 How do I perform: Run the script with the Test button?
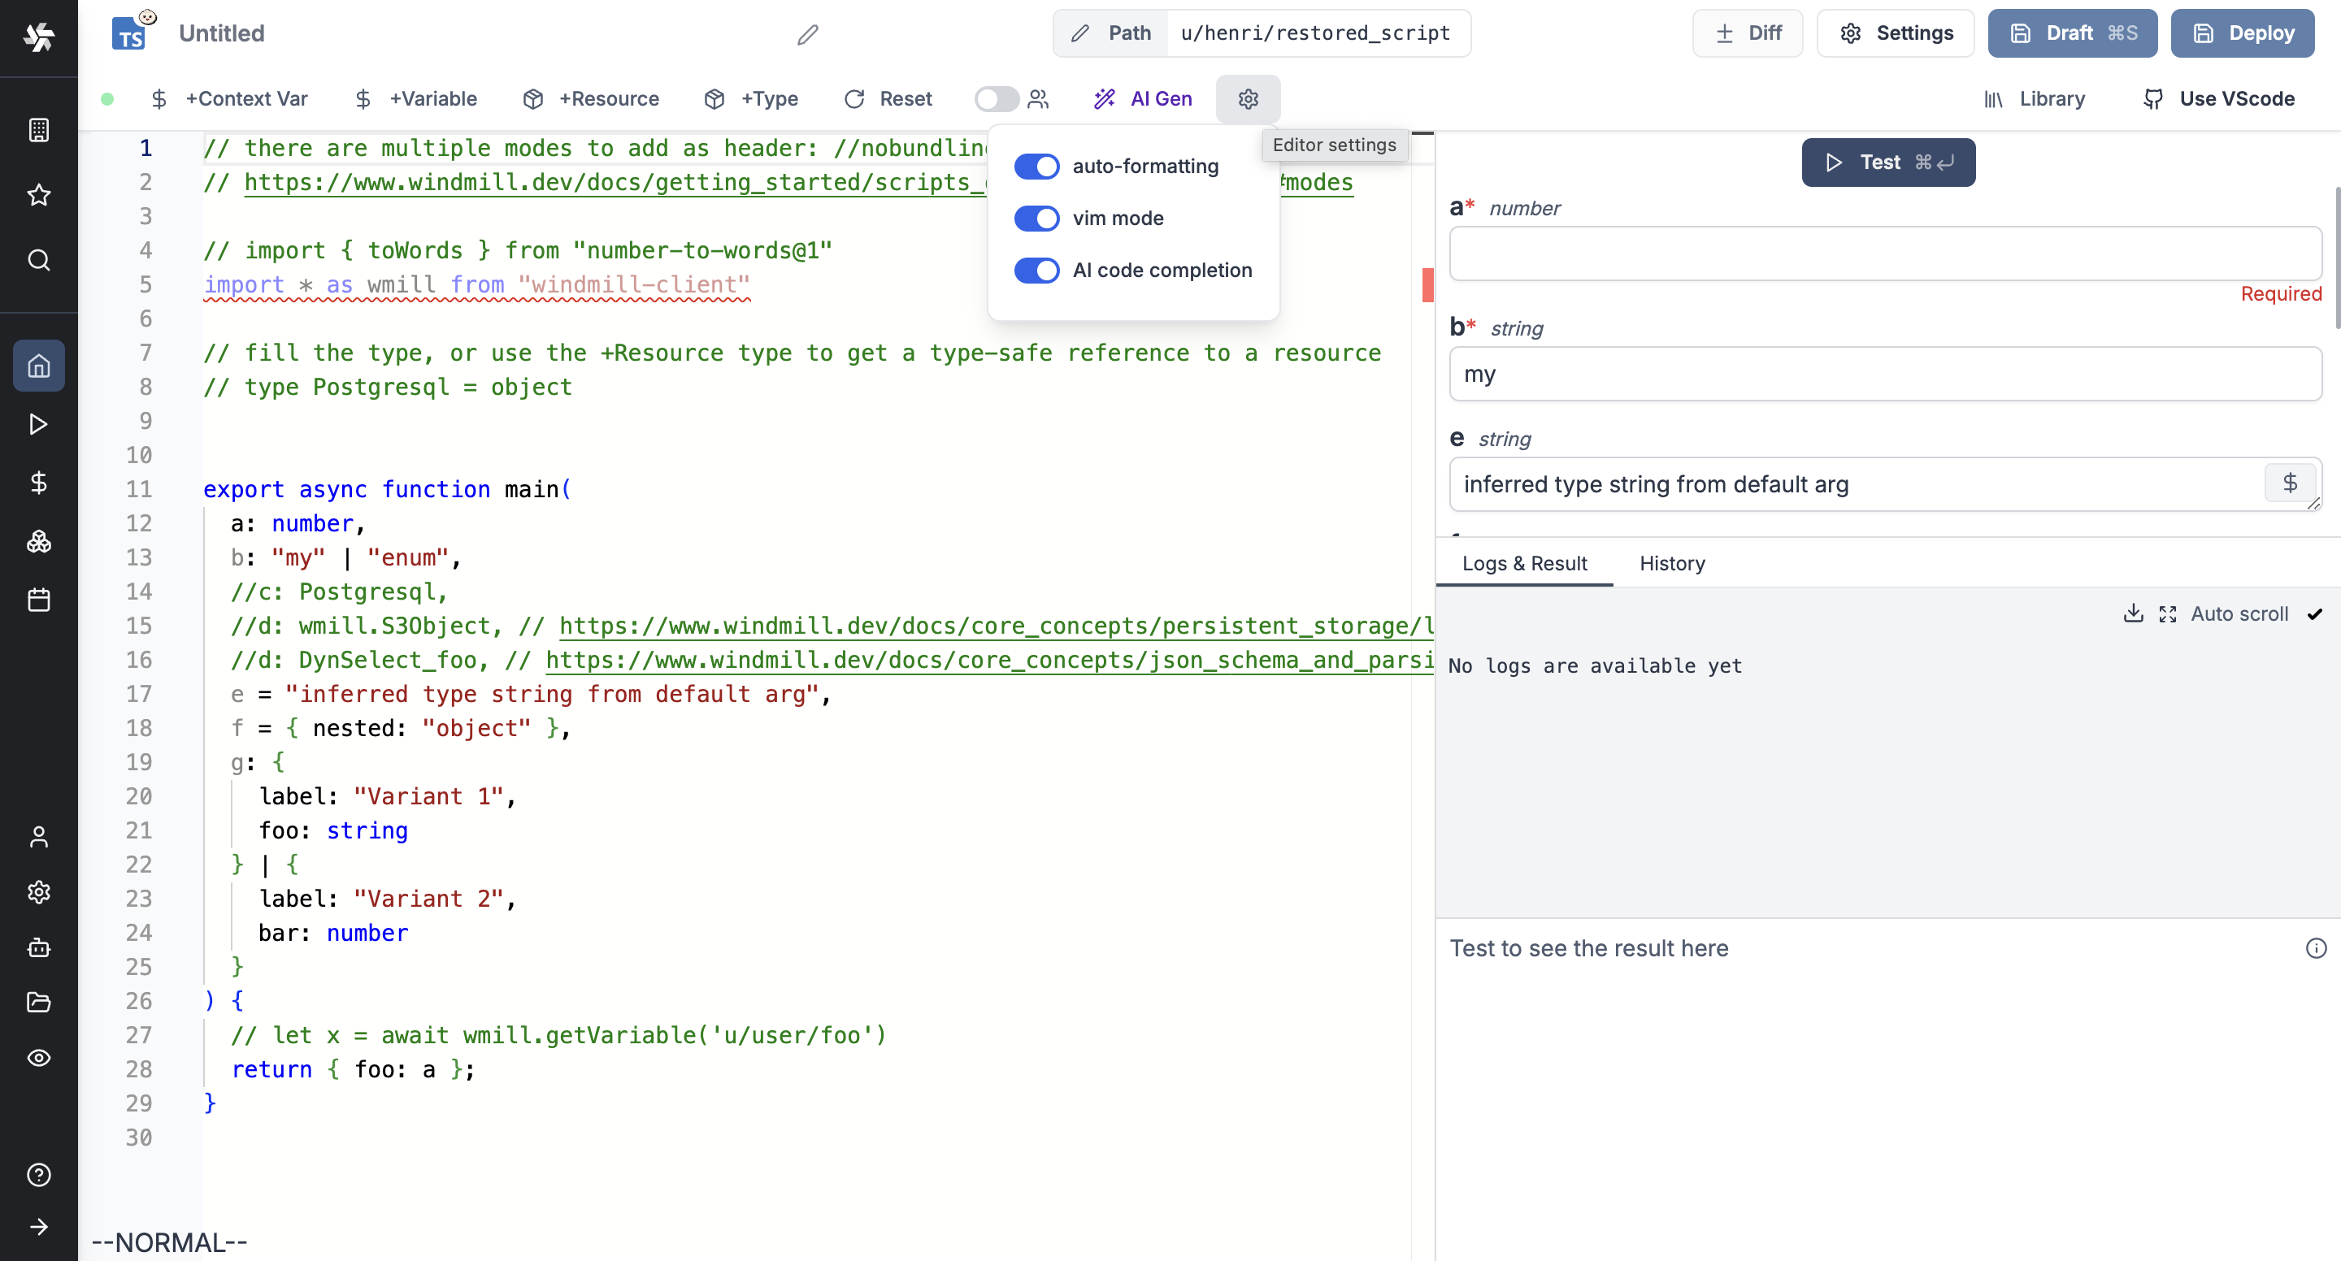pos(1887,162)
